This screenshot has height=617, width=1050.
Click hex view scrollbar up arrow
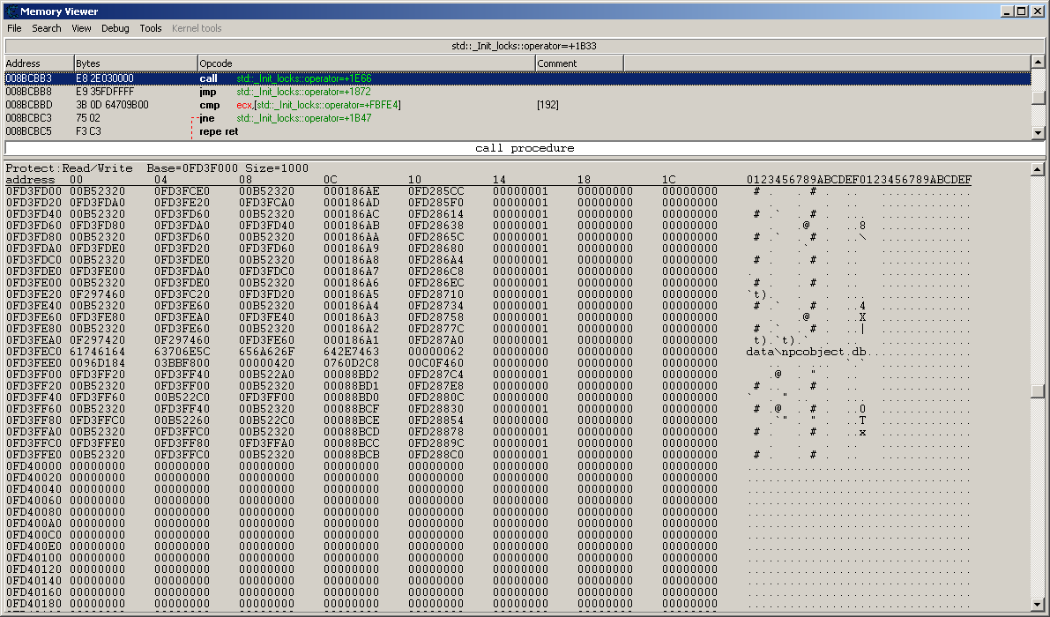pyautogui.click(x=1039, y=169)
